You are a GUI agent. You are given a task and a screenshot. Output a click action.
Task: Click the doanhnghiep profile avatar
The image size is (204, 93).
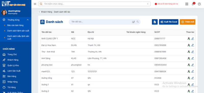point(4,12)
